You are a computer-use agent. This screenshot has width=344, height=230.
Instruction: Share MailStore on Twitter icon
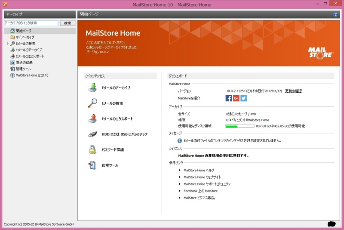click(243, 98)
